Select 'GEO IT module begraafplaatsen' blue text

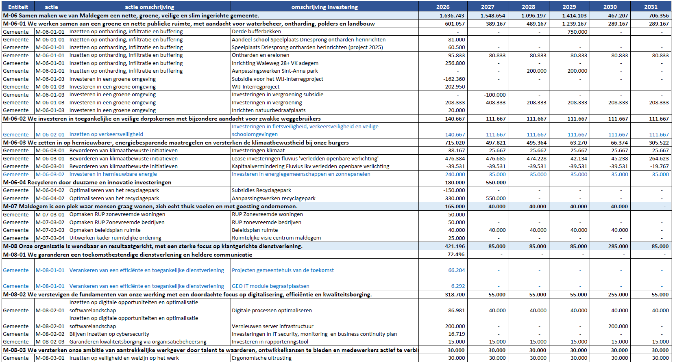coord(270,286)
